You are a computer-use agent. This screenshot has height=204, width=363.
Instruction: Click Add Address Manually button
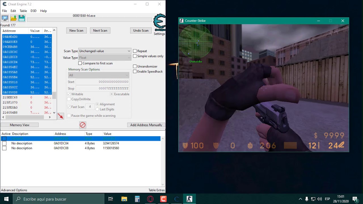[x=146, y=125]
